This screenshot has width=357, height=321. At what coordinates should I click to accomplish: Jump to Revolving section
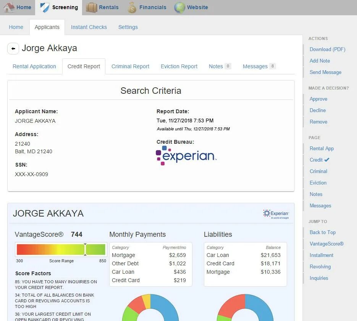[320, 266]
